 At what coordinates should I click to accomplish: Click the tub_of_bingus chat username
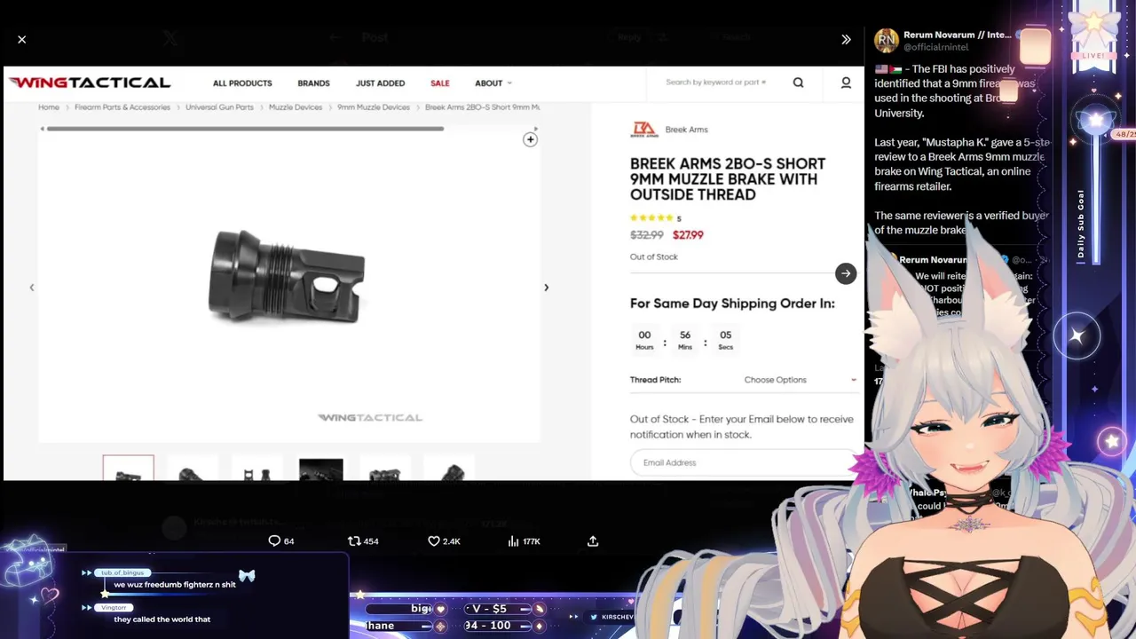tap(122, 573)
